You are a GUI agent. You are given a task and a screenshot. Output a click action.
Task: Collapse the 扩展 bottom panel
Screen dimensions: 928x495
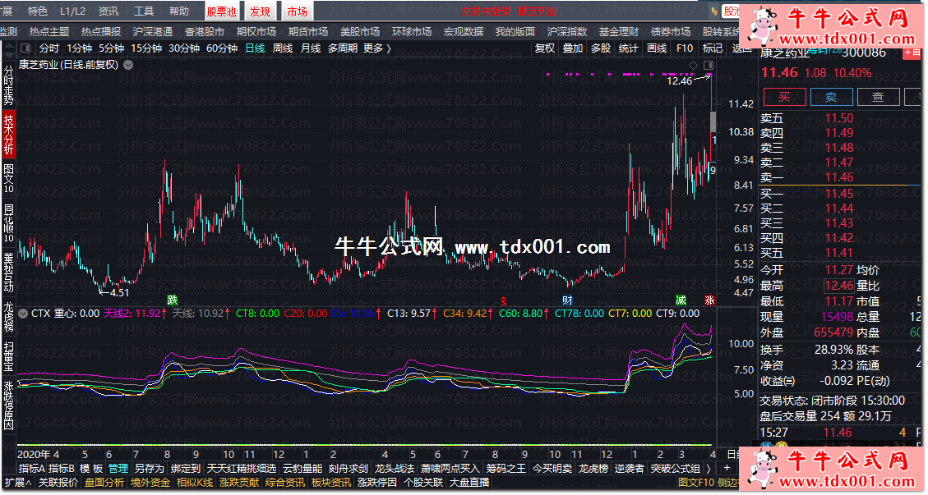18,483
